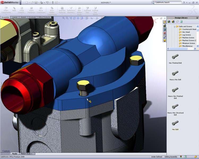Switch to Layout tab
The width and height of the screenshot is (199, 159).
[15, 17]
